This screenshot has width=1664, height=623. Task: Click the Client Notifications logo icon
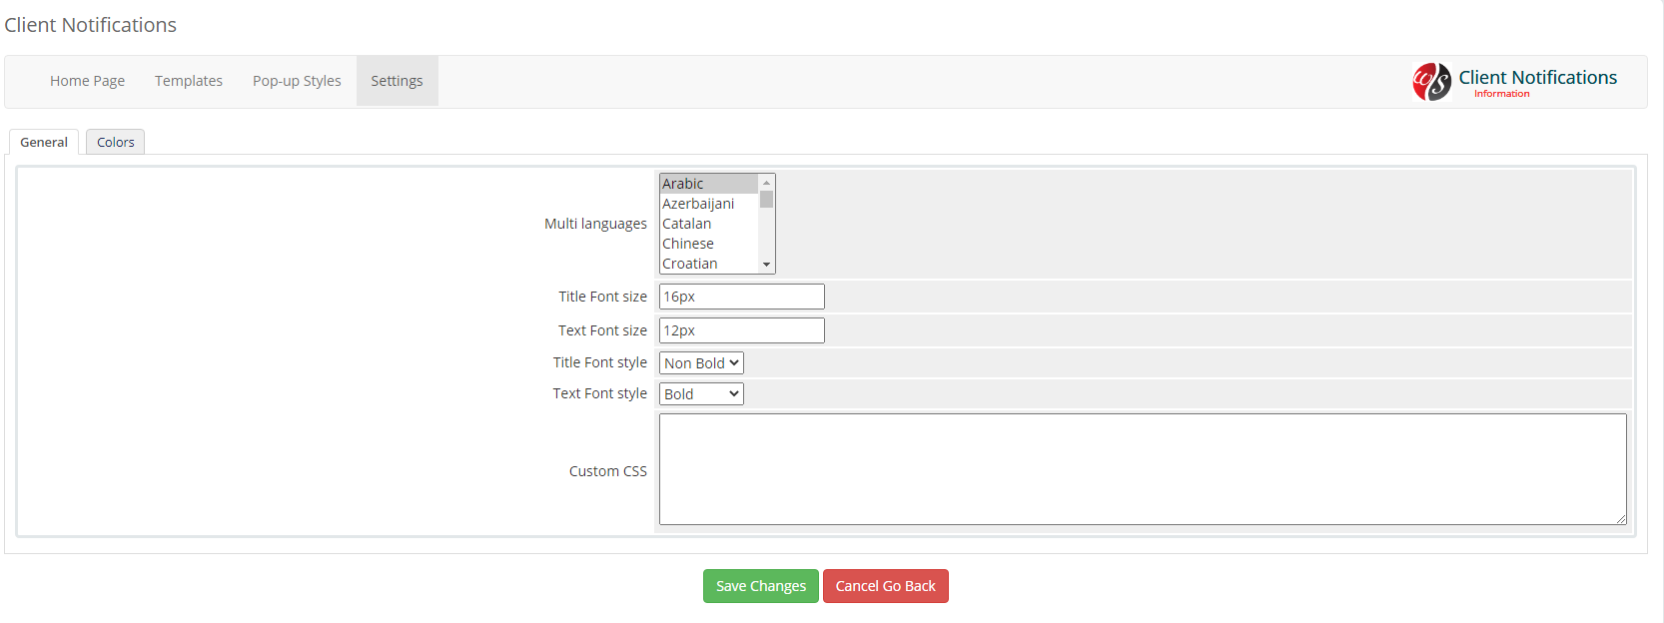[x=1431, y=82]
